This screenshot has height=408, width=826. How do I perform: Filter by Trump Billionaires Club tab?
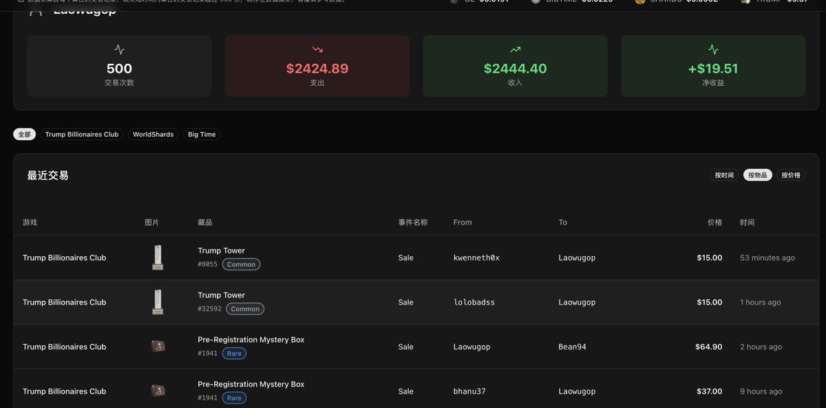tap(82, 135)
